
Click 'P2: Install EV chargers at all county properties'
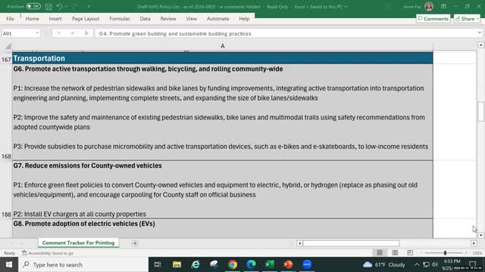[x=80, y=214]
